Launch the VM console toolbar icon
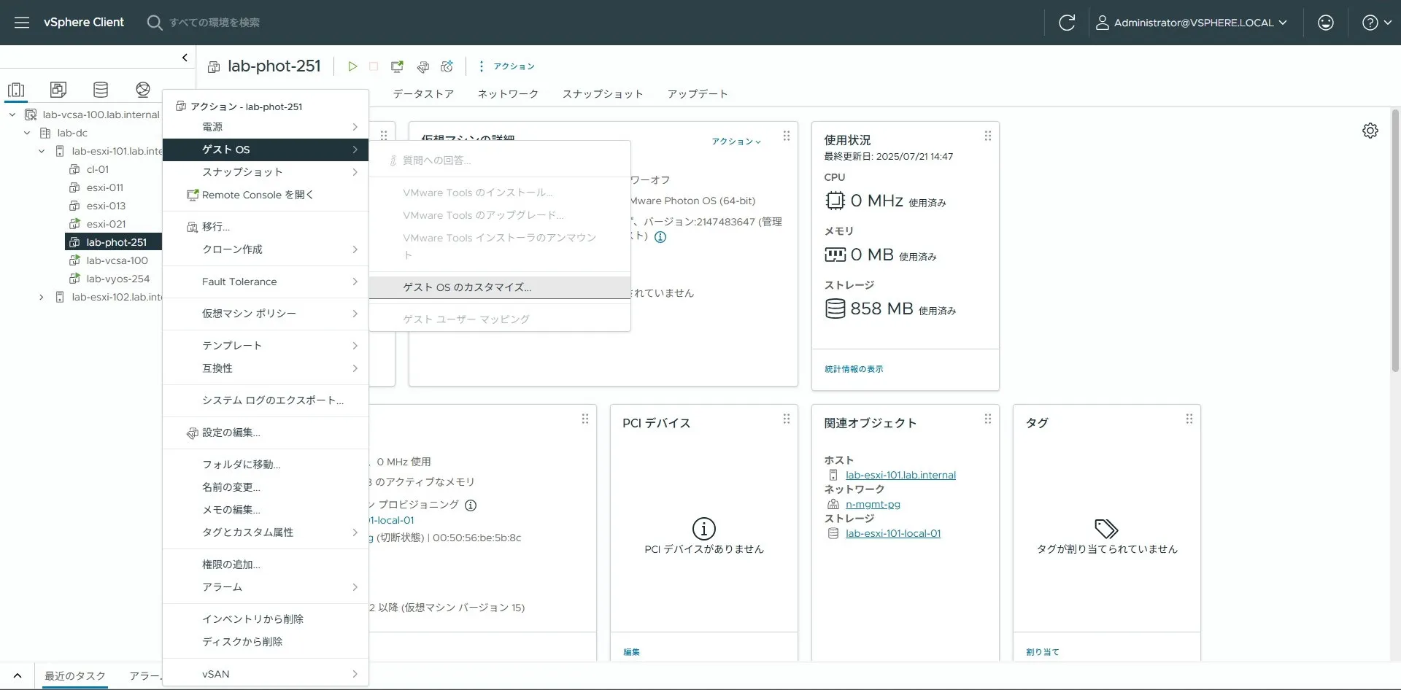Screen dimensions: 1401x690 tap(397, 66)
